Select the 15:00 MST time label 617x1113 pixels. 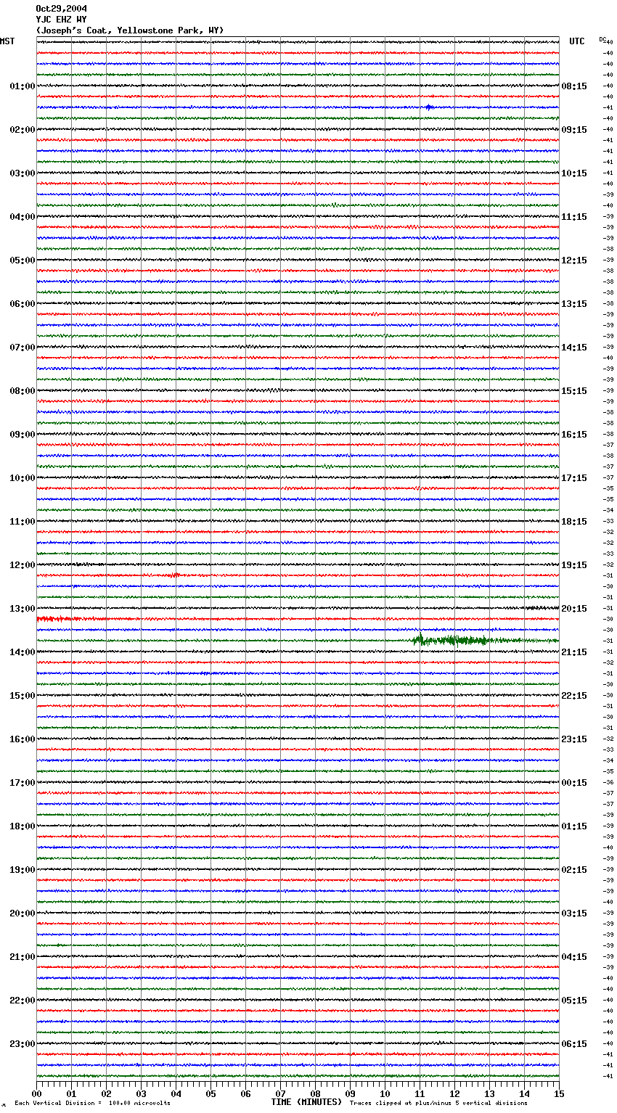[23, 696]
